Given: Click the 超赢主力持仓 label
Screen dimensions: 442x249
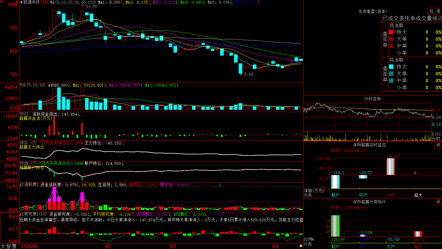Looking at the screenshot, I should 32,147.
